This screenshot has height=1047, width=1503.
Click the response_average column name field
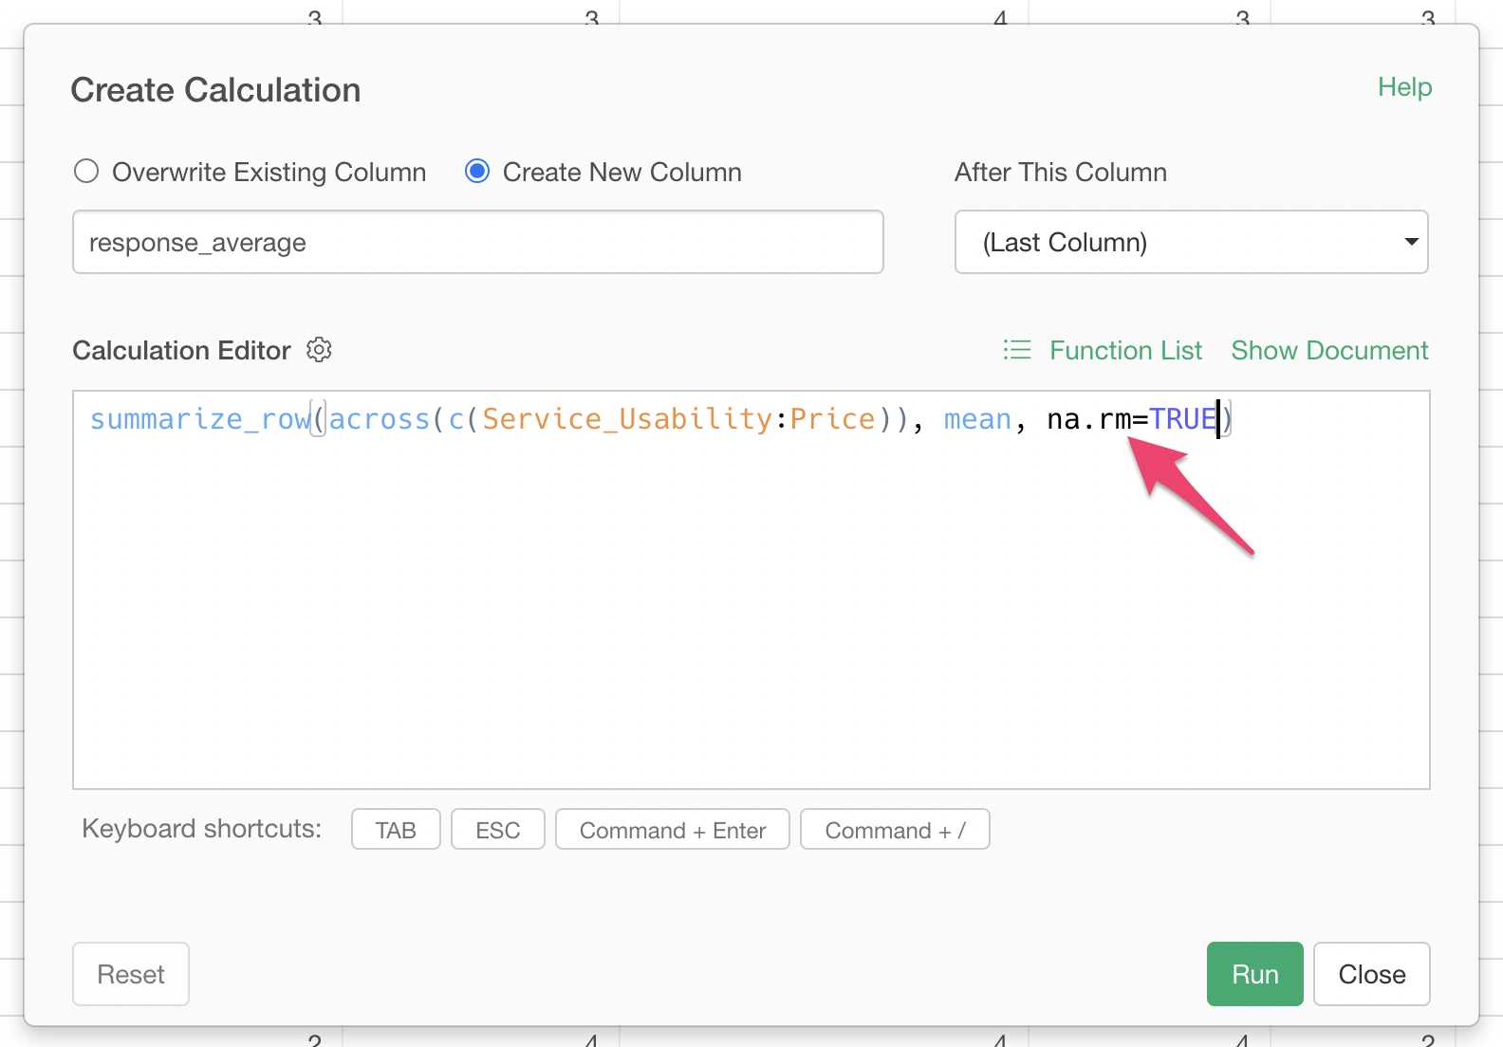477,243
